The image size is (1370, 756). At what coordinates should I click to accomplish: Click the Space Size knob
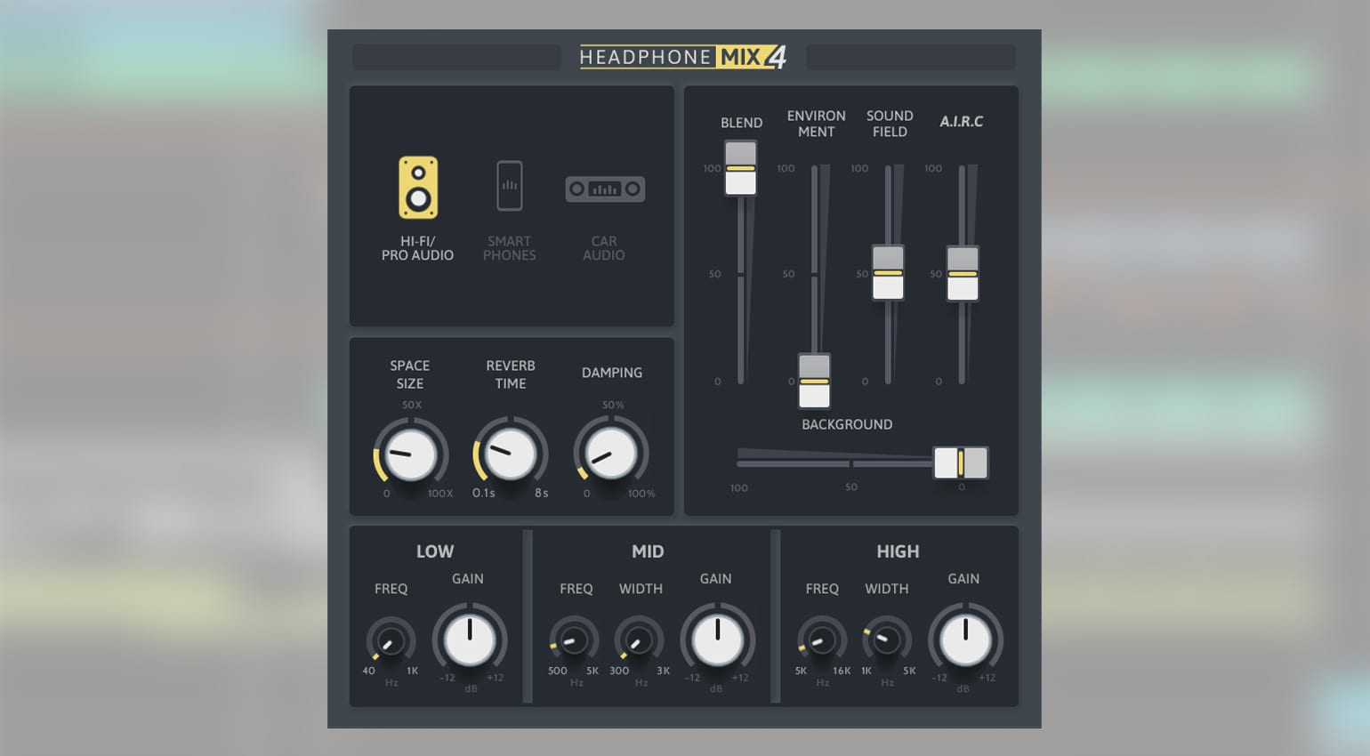click(410, 454)
